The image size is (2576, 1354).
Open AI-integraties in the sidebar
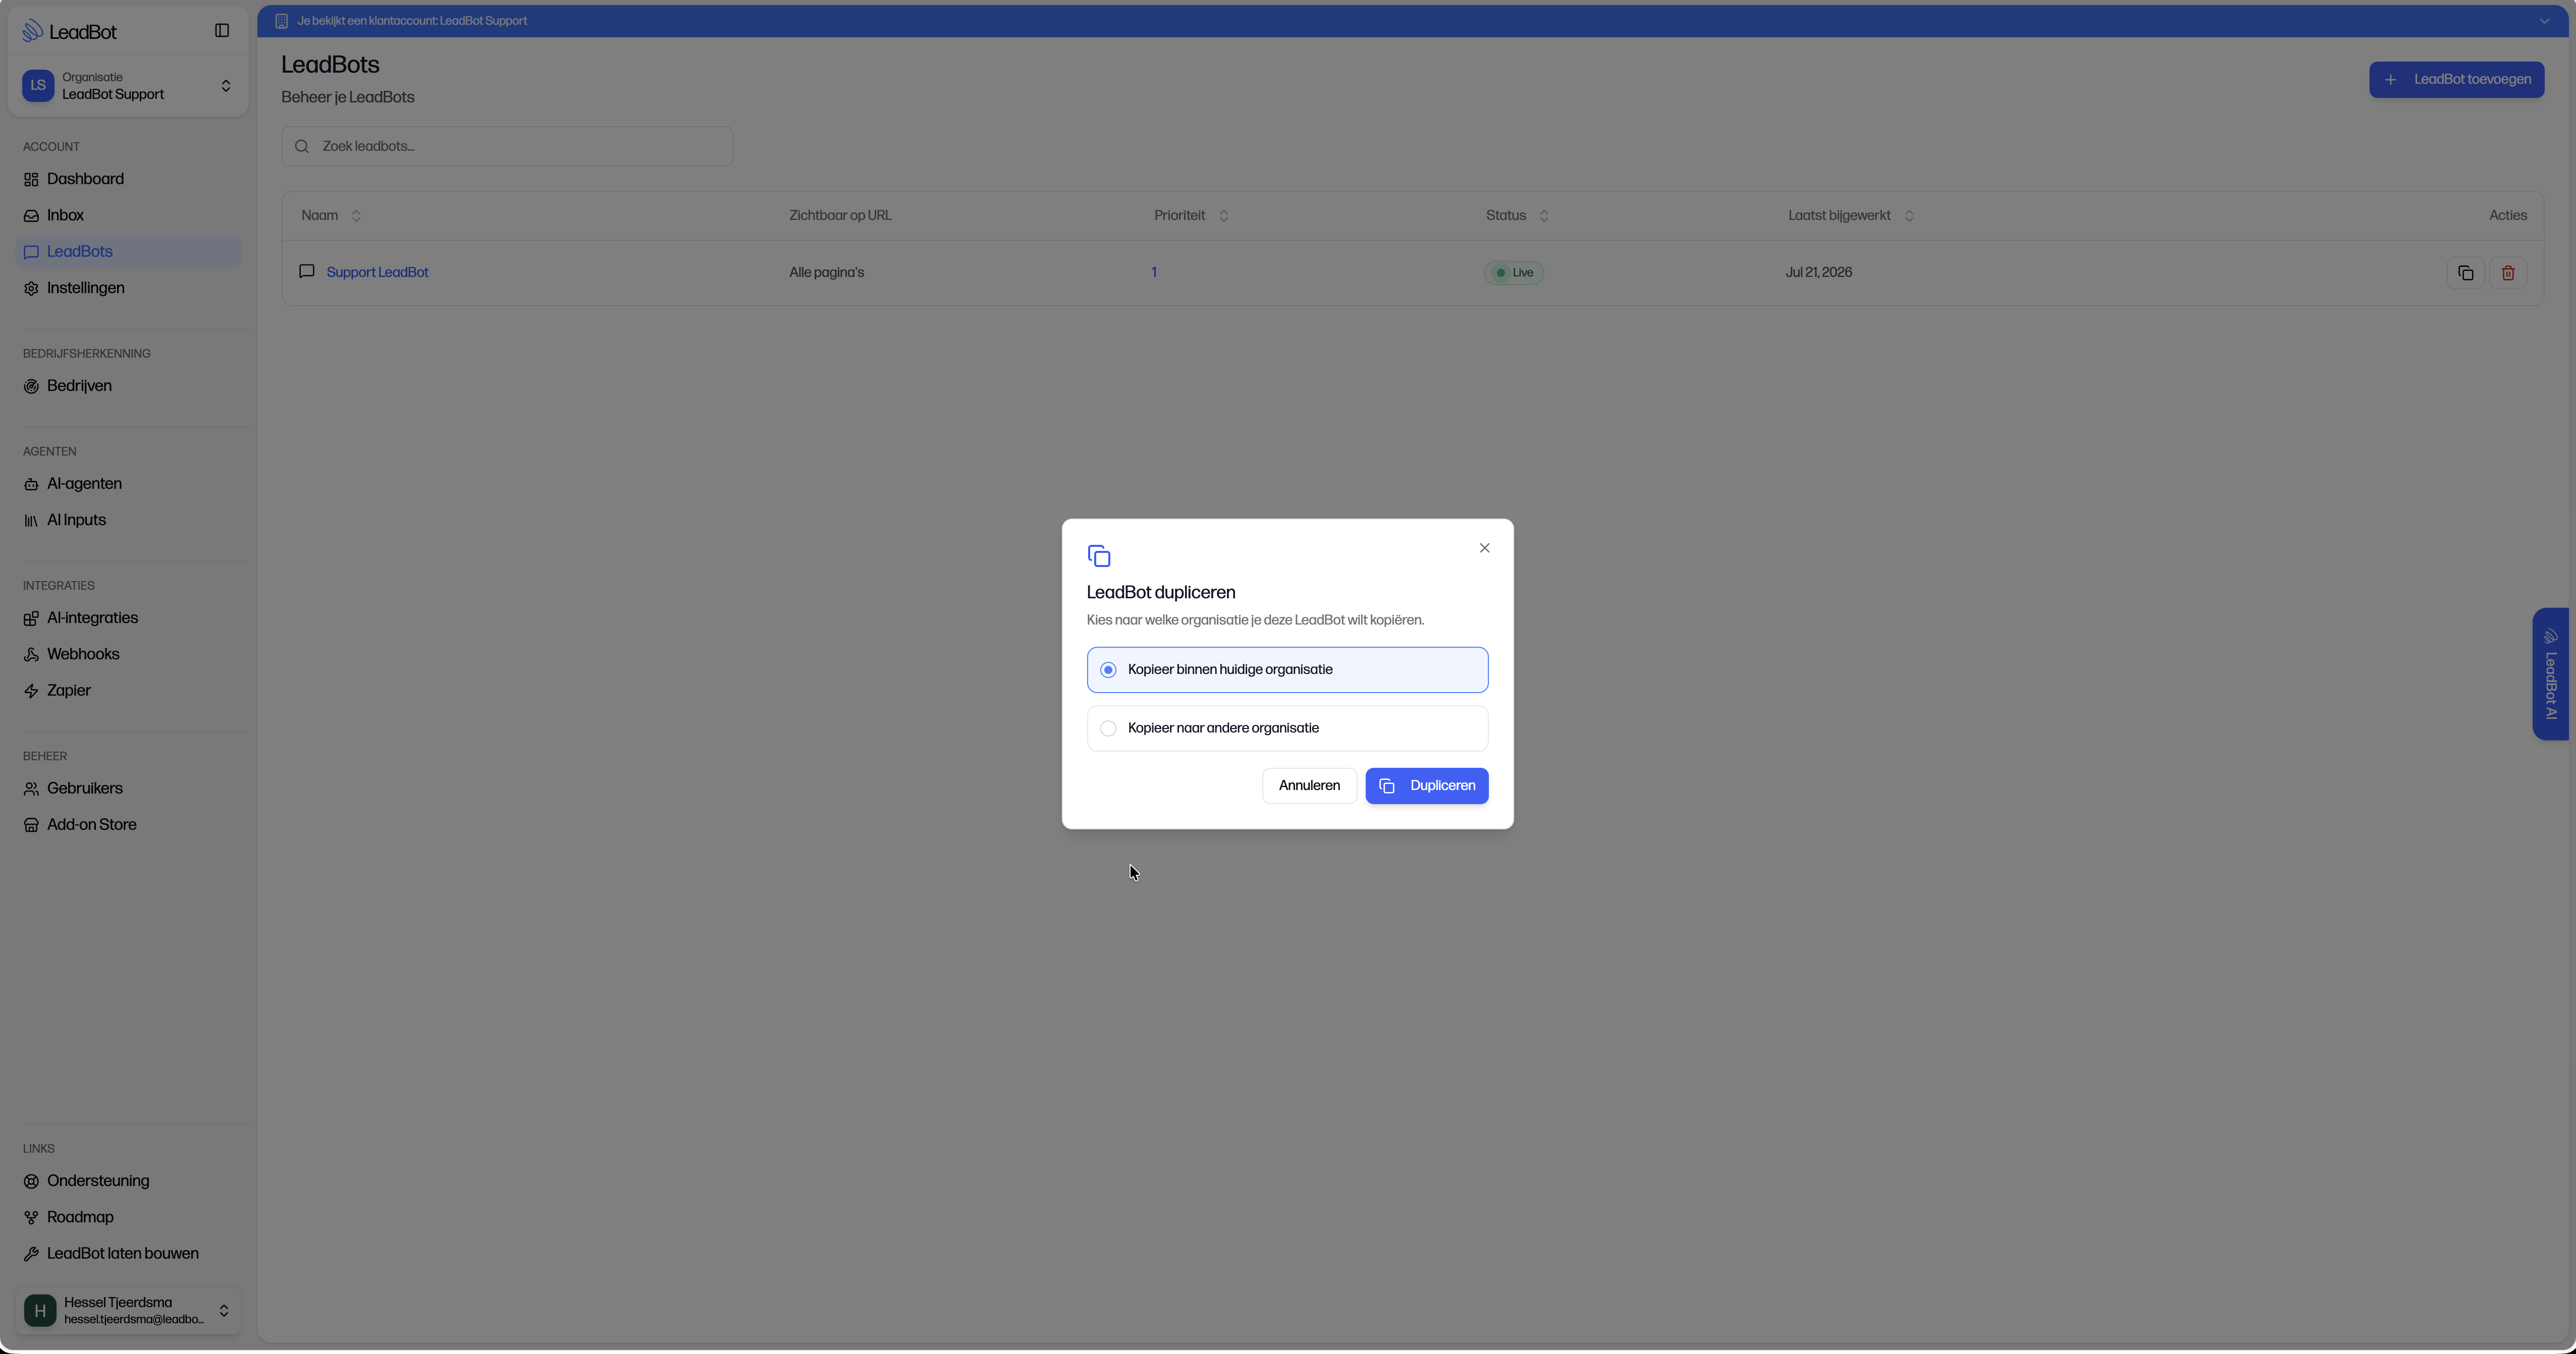pyautogui.click(x=128, y=618)
